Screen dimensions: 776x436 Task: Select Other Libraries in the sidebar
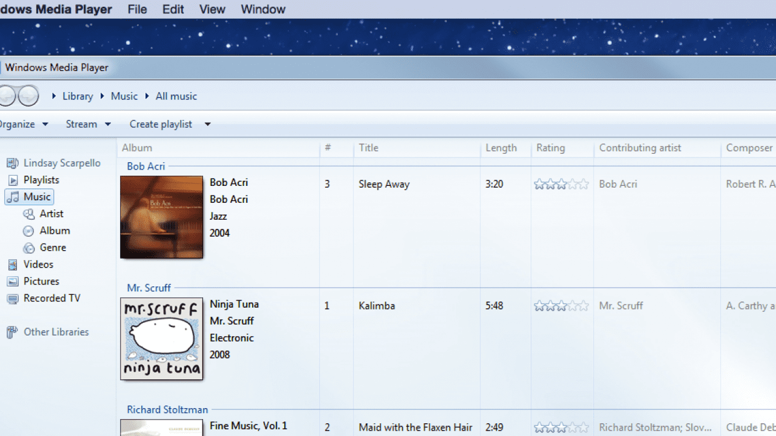tap(56, 332)
